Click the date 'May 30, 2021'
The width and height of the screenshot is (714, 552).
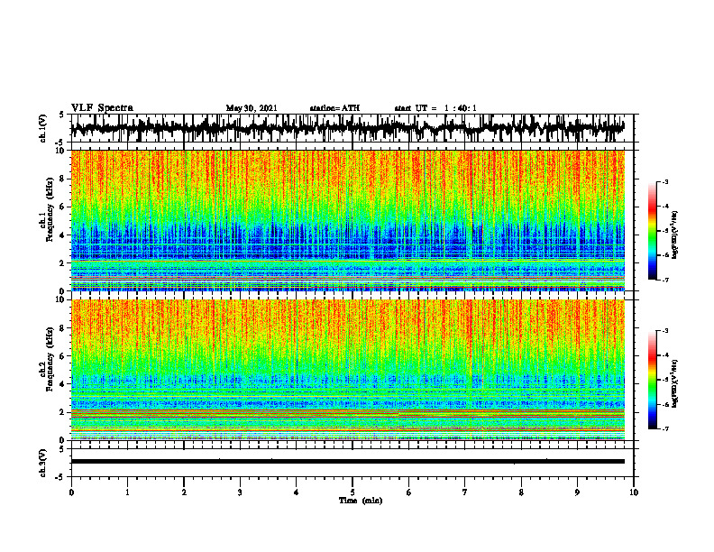(252, 108)
